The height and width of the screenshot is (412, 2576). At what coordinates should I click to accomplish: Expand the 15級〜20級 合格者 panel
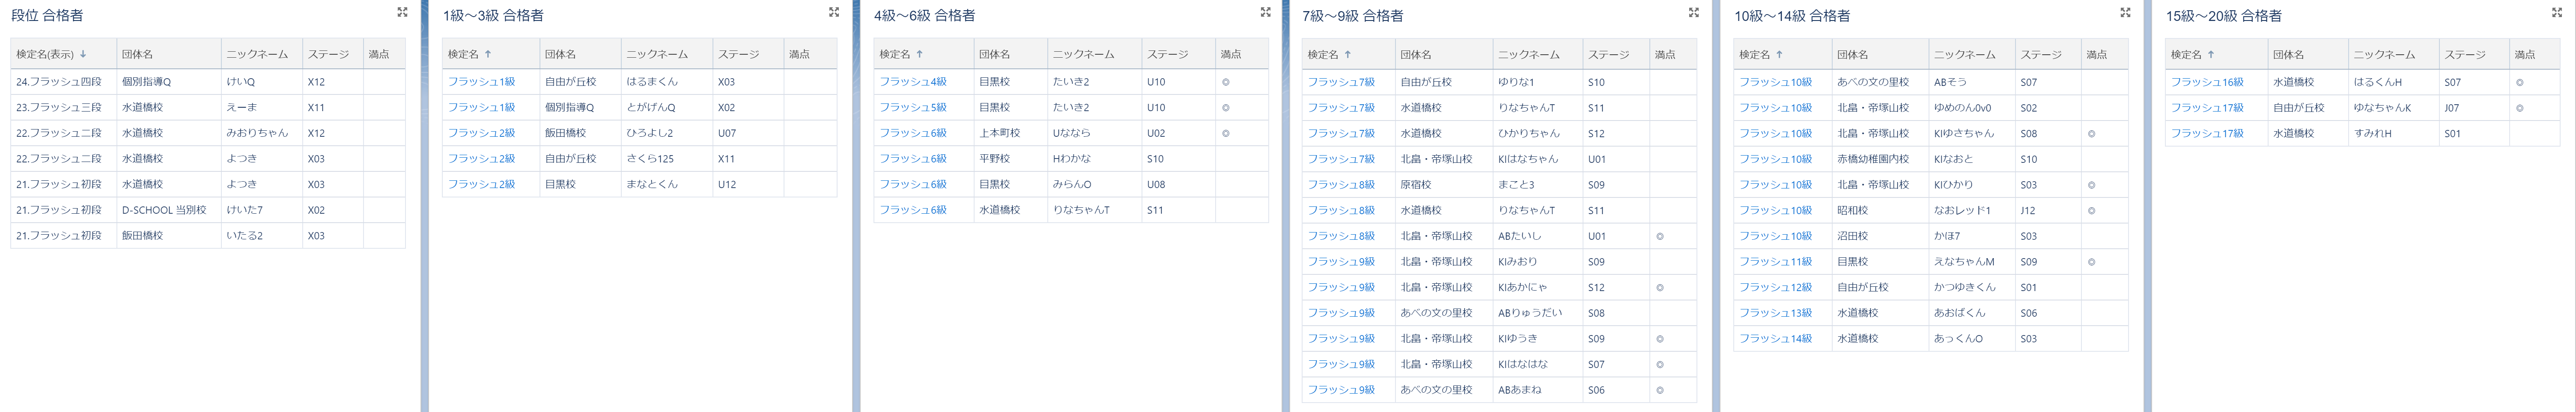click(x=2556, y=12)
